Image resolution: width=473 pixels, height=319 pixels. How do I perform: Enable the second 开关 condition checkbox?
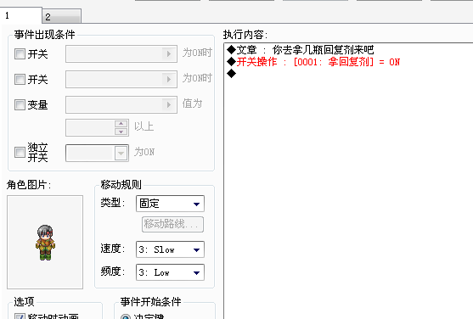click(20, 79)
